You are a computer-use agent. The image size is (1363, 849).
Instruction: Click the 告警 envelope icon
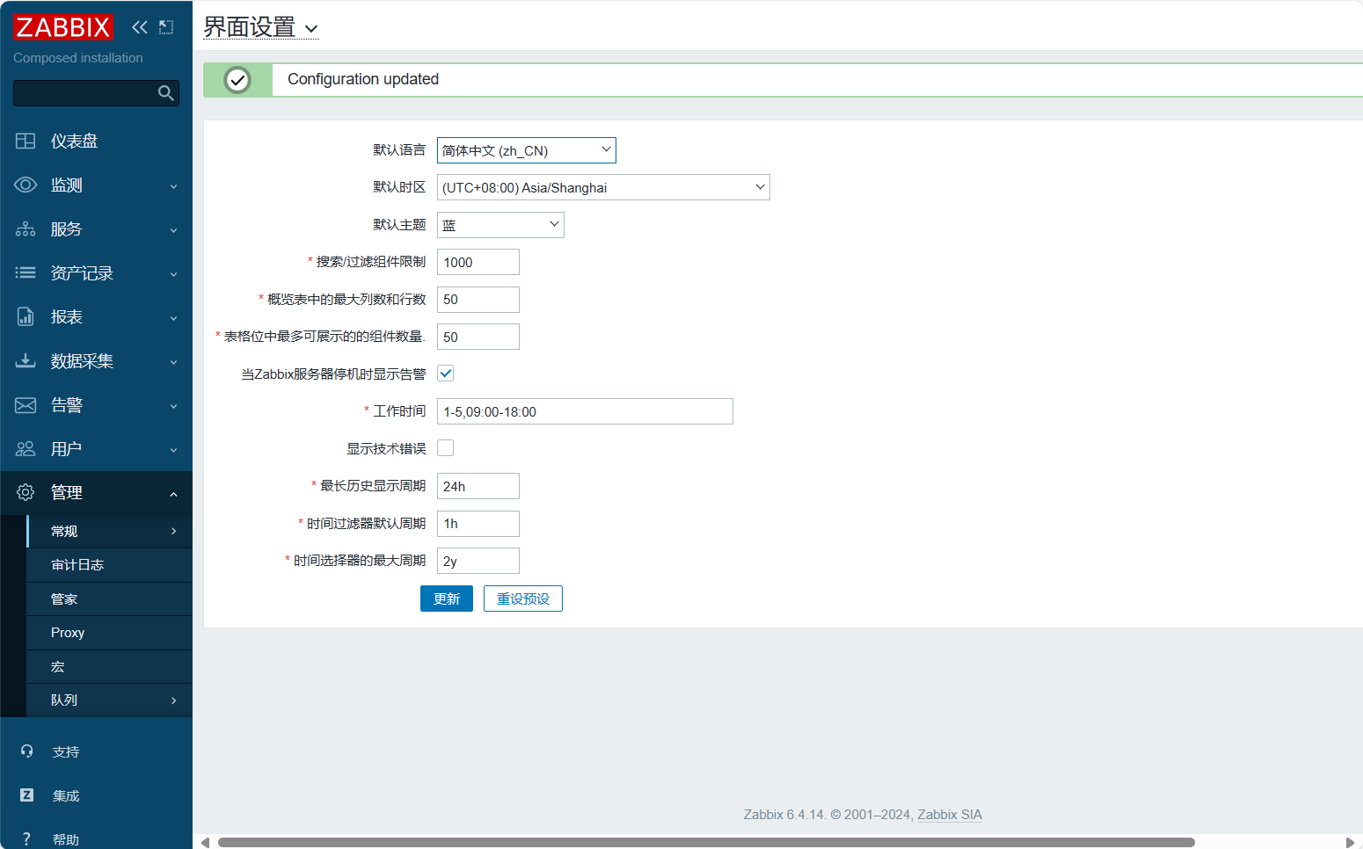[x=26, y=405]
